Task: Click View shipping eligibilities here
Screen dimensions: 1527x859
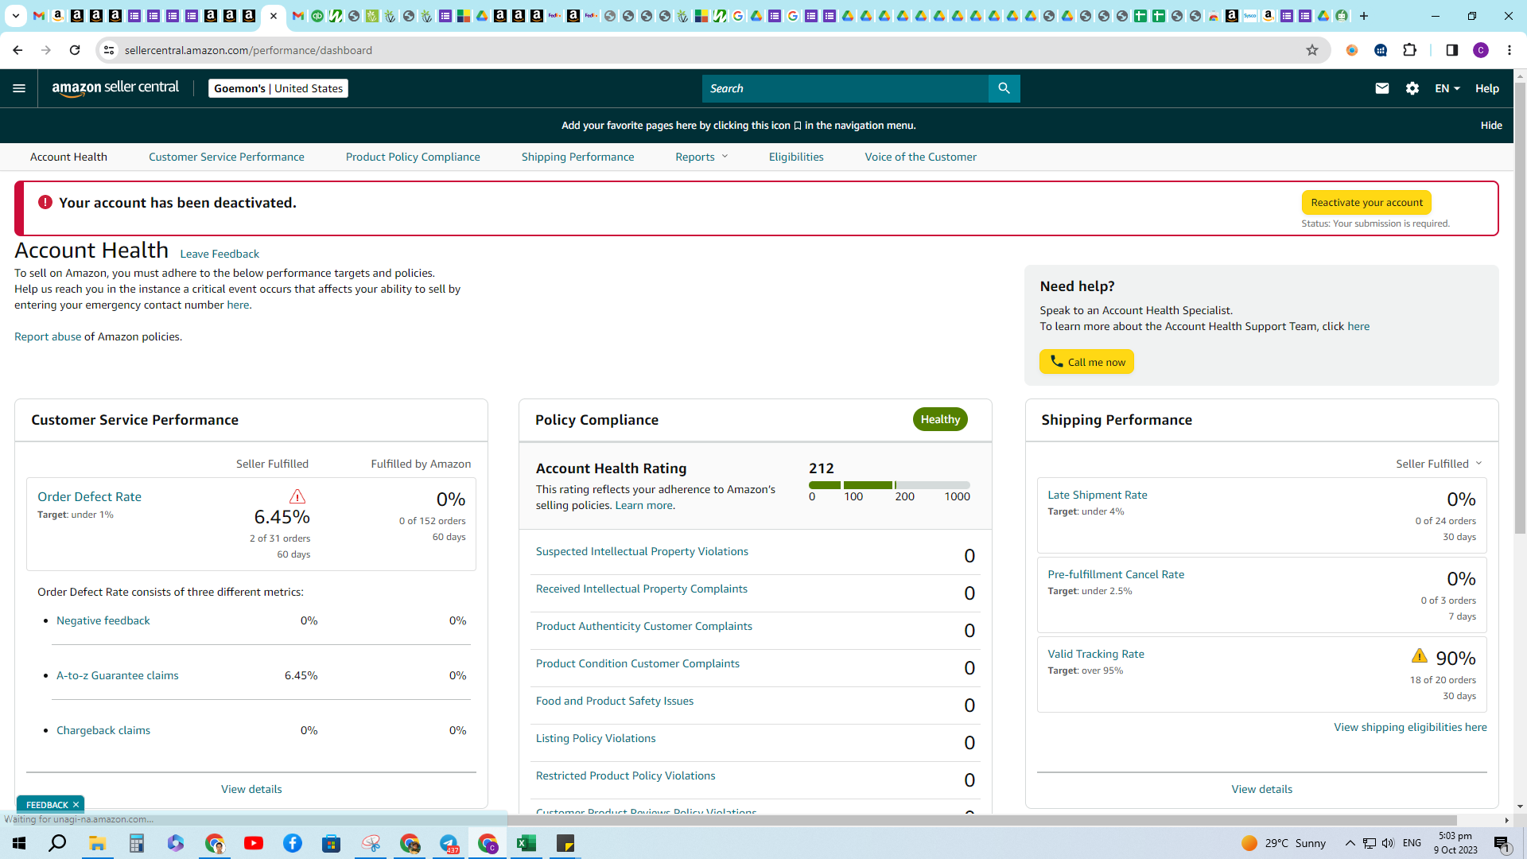Action: [x=1410, y=727]
